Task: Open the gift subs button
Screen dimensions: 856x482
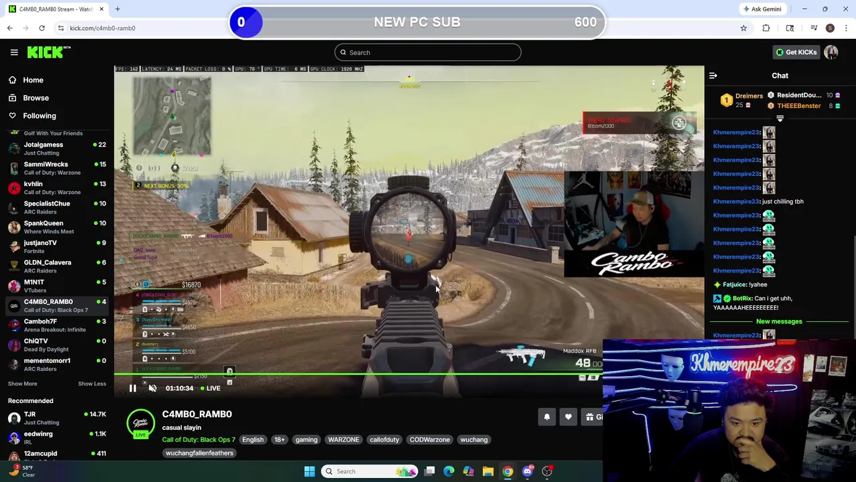Action: point(593,417)
